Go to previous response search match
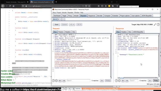 click(123, 81)
